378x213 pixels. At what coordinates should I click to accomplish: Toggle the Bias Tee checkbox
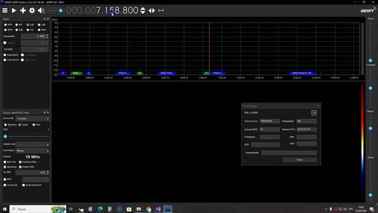[x=5, y=162]
